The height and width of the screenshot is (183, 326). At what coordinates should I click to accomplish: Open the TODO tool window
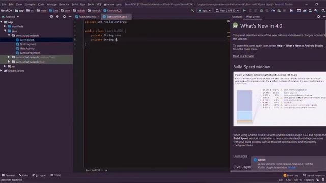click(x=56, y=175)
